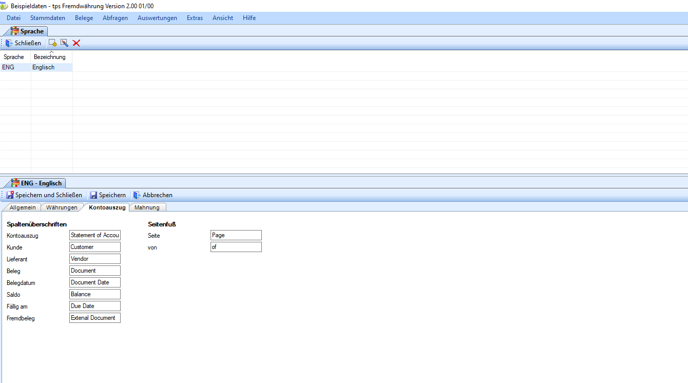Open the Auswertungen menu
Screen dimensions: 688x383
[157, 18]
